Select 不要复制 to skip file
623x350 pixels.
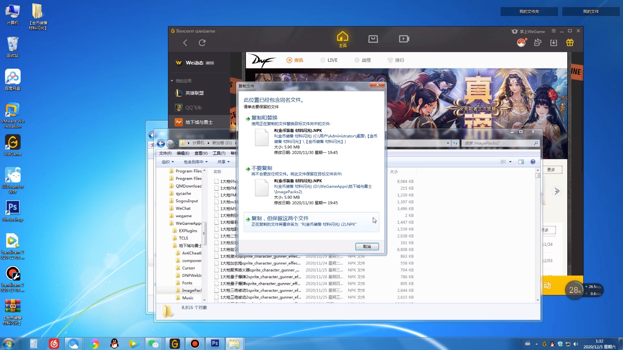point(262,168)
